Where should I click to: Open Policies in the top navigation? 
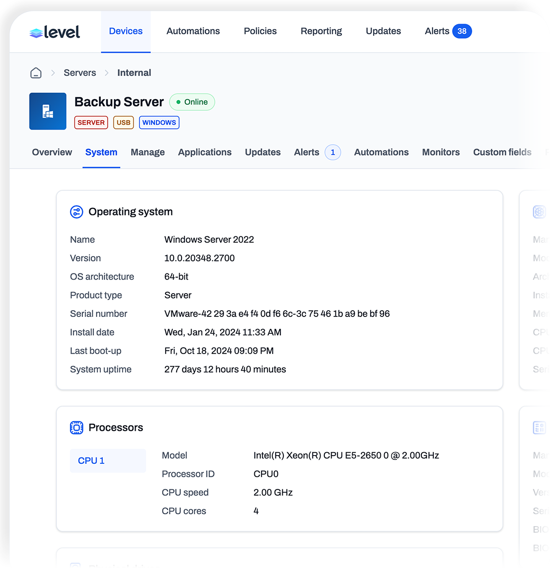[260, 31]
